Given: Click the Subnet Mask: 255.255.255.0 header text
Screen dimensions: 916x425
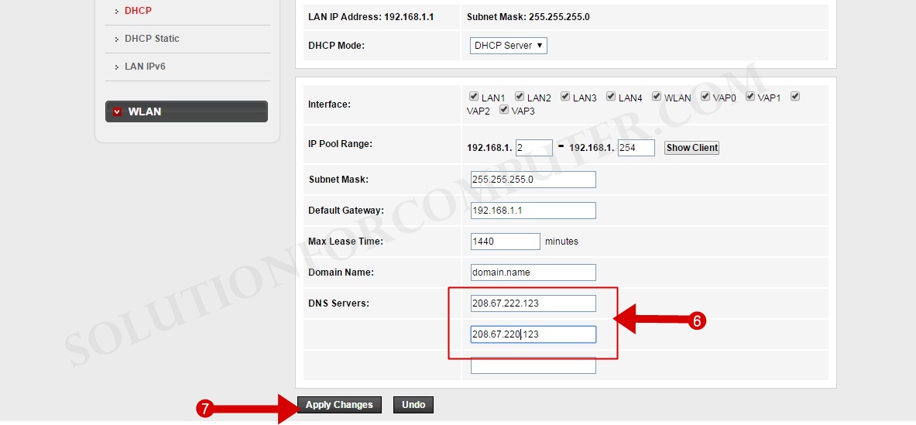Looking at the screenshot, I should (528, 17).
